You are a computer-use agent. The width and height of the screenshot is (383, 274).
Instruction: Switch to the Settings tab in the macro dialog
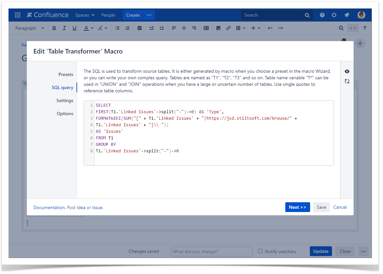[x=65, y=101]
